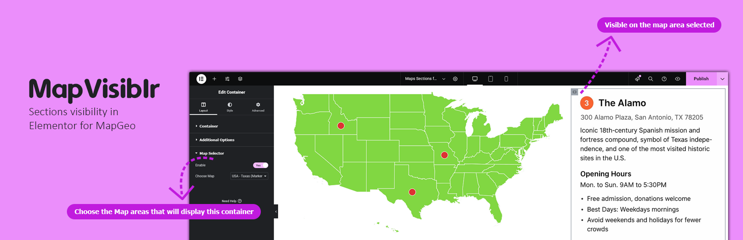Click the container handle icon beside The Alamo
This screenshot has width=743, height=240.
tap(575, 92)
